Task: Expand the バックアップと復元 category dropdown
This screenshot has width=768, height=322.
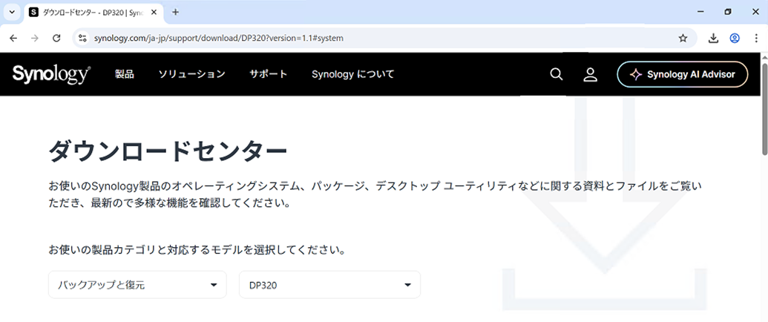Action: tap(137, 285)
